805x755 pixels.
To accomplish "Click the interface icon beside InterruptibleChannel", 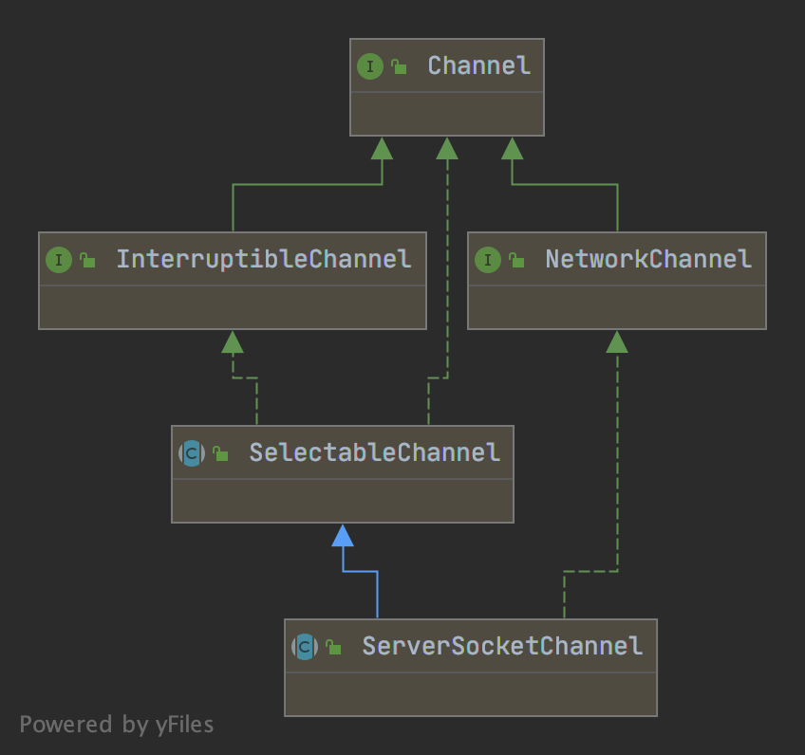I will pos(58,260).
